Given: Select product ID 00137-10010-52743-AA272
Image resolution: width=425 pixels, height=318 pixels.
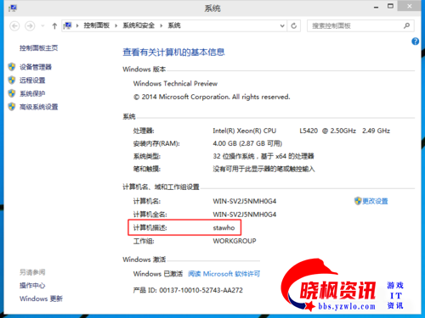Looking at the screenshot, I should coord(201,290).
